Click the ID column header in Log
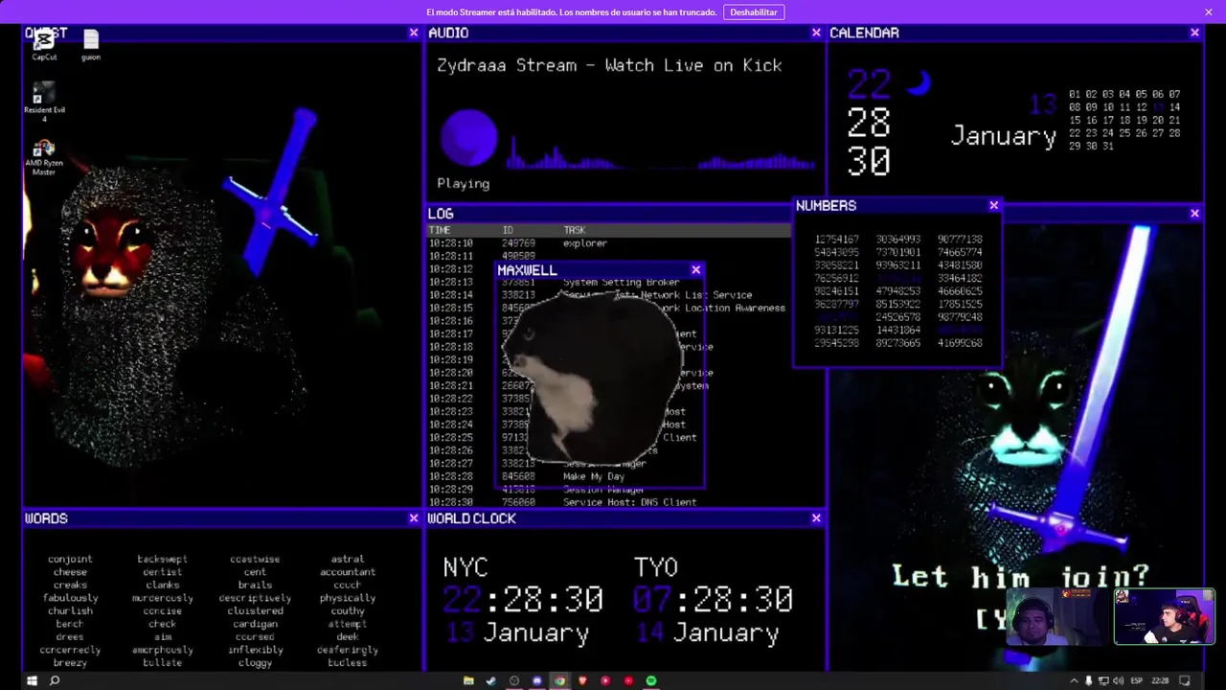The height and width of the screenshot is (690, 1226). pyautogui.click(x=509, y=231)
